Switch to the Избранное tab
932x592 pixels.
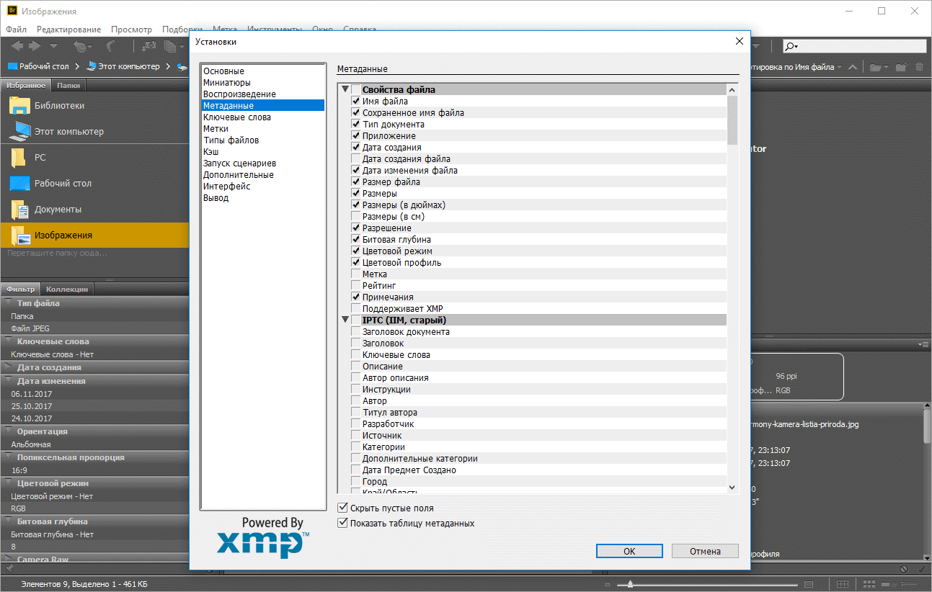click(x=26, y=85)
